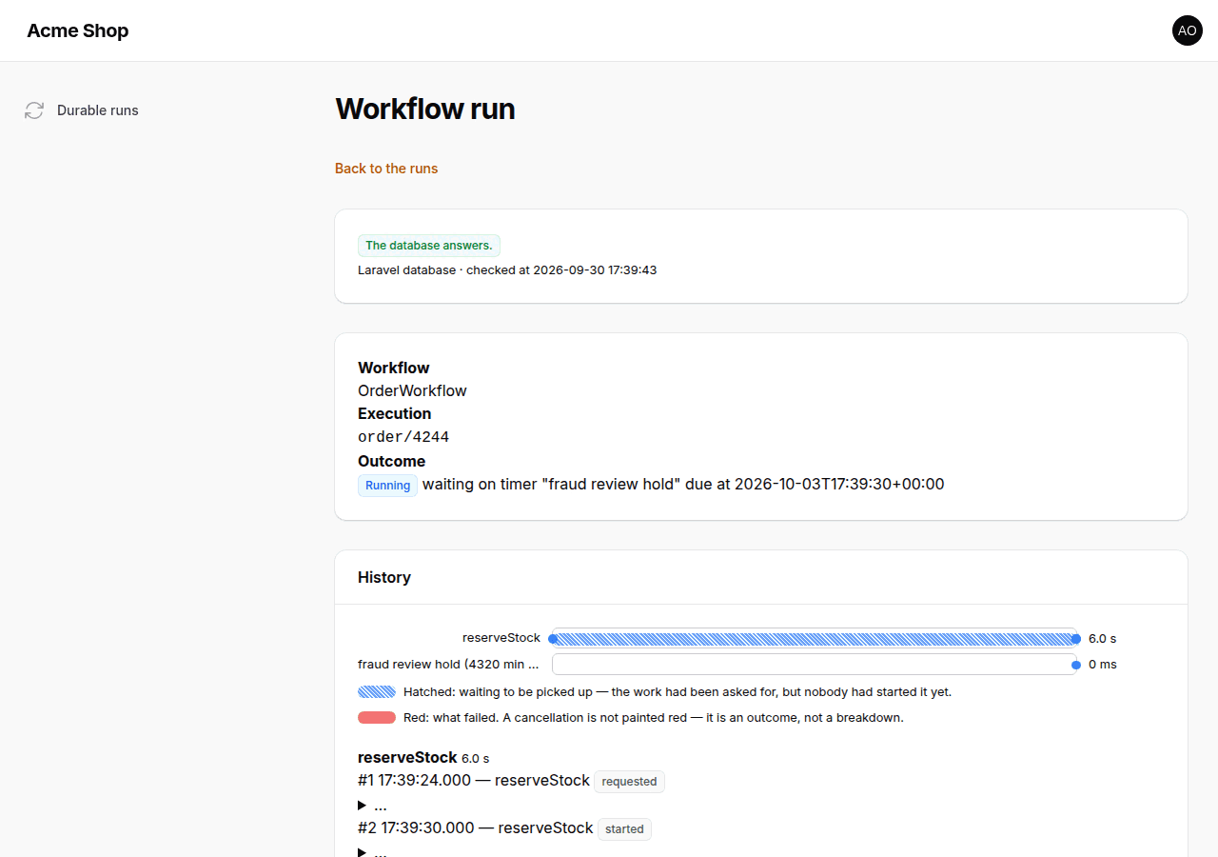Image resolution: width=1218 pixels, height=857 pixels.
Task: Click the '#2 17:39:30.000 — reserveStock' event line
Action: 476,828
